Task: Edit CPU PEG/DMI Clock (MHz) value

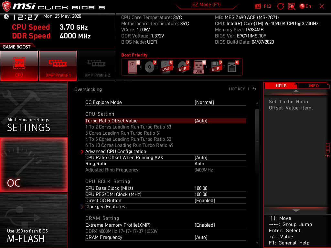Action: point(201,194)
